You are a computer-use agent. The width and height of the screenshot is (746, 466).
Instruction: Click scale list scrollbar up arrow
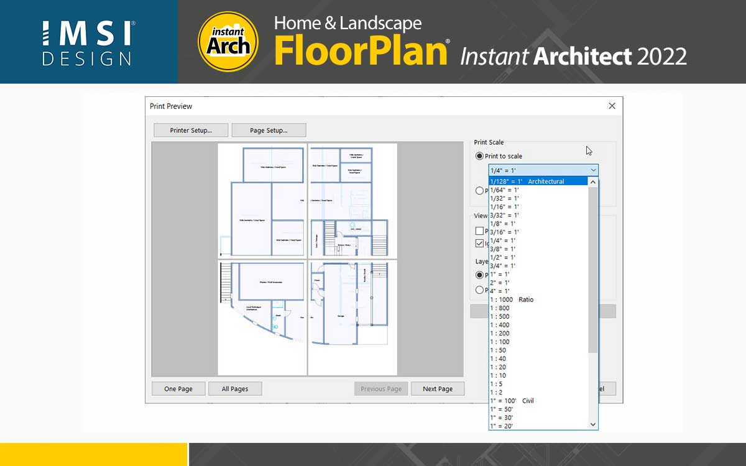click(593, 182)
